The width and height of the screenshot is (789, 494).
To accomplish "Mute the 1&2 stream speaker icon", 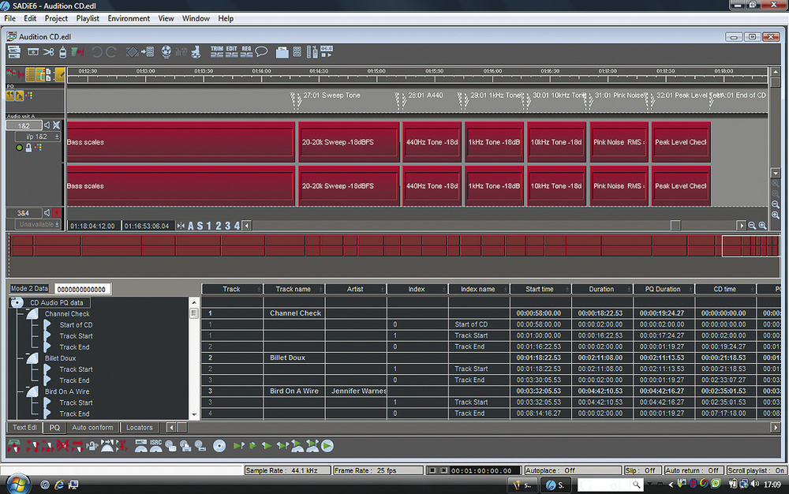I will [x=47, y=125].
